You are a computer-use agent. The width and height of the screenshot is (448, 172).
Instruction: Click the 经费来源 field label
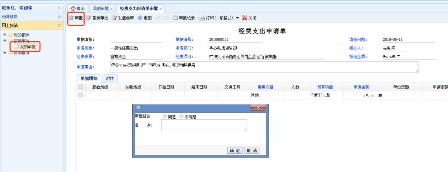[x=85, y=57]
